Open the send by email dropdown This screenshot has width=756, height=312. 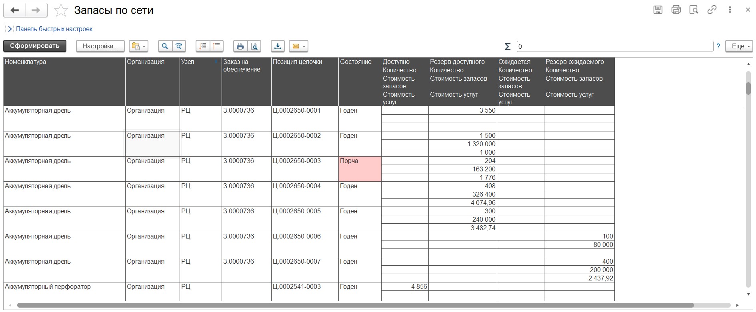[x=298, y=46]
